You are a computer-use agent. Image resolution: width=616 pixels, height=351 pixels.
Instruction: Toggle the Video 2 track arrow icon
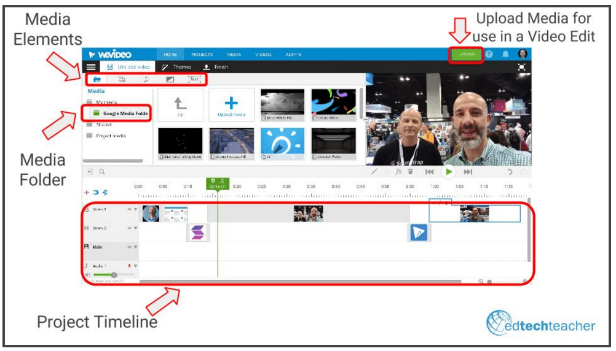pyautogui.click(x=129, y=228)
